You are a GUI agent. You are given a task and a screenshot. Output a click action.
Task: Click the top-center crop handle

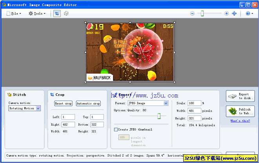130,22
